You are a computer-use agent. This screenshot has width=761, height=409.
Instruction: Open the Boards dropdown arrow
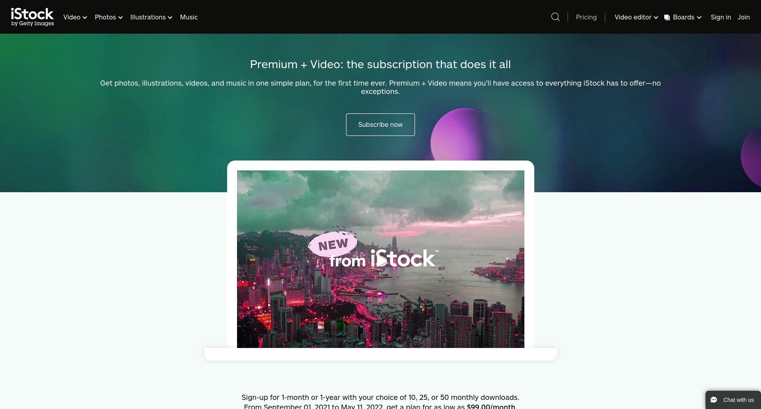[x=699, y=17]
